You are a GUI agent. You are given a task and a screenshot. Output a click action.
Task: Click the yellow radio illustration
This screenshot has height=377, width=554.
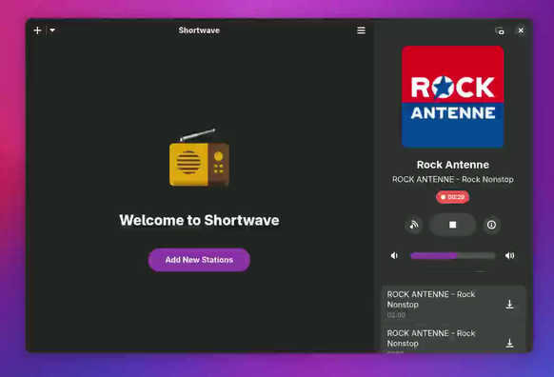pyautogui.click(x=199, y=158)
